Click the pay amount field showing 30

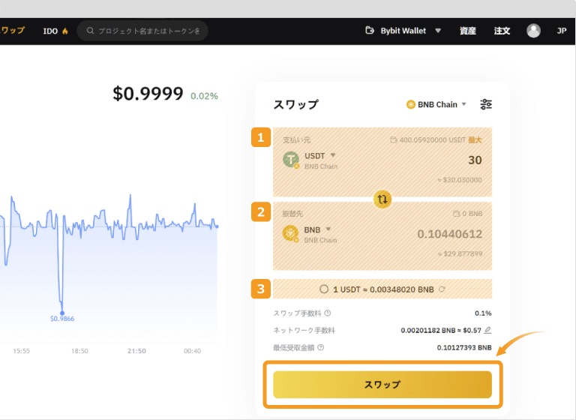[475, 160]
